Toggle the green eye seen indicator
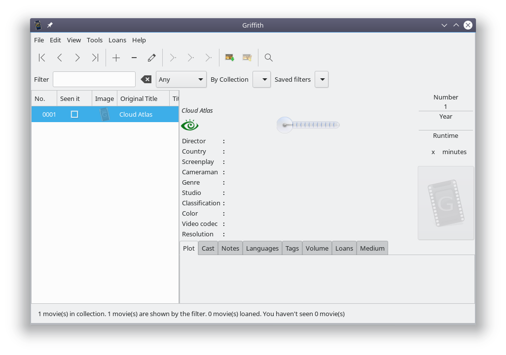Screen dimensions: 506x355 [x=190, y=126]
